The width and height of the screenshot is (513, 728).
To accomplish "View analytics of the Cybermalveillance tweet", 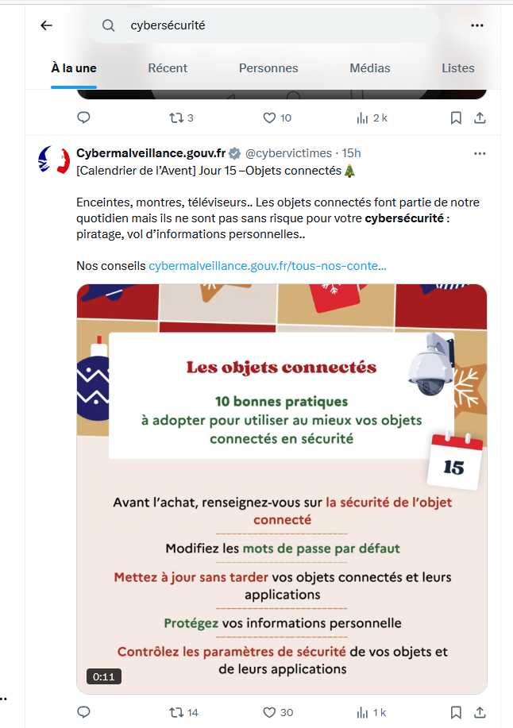I will click(x=363, y=713).
